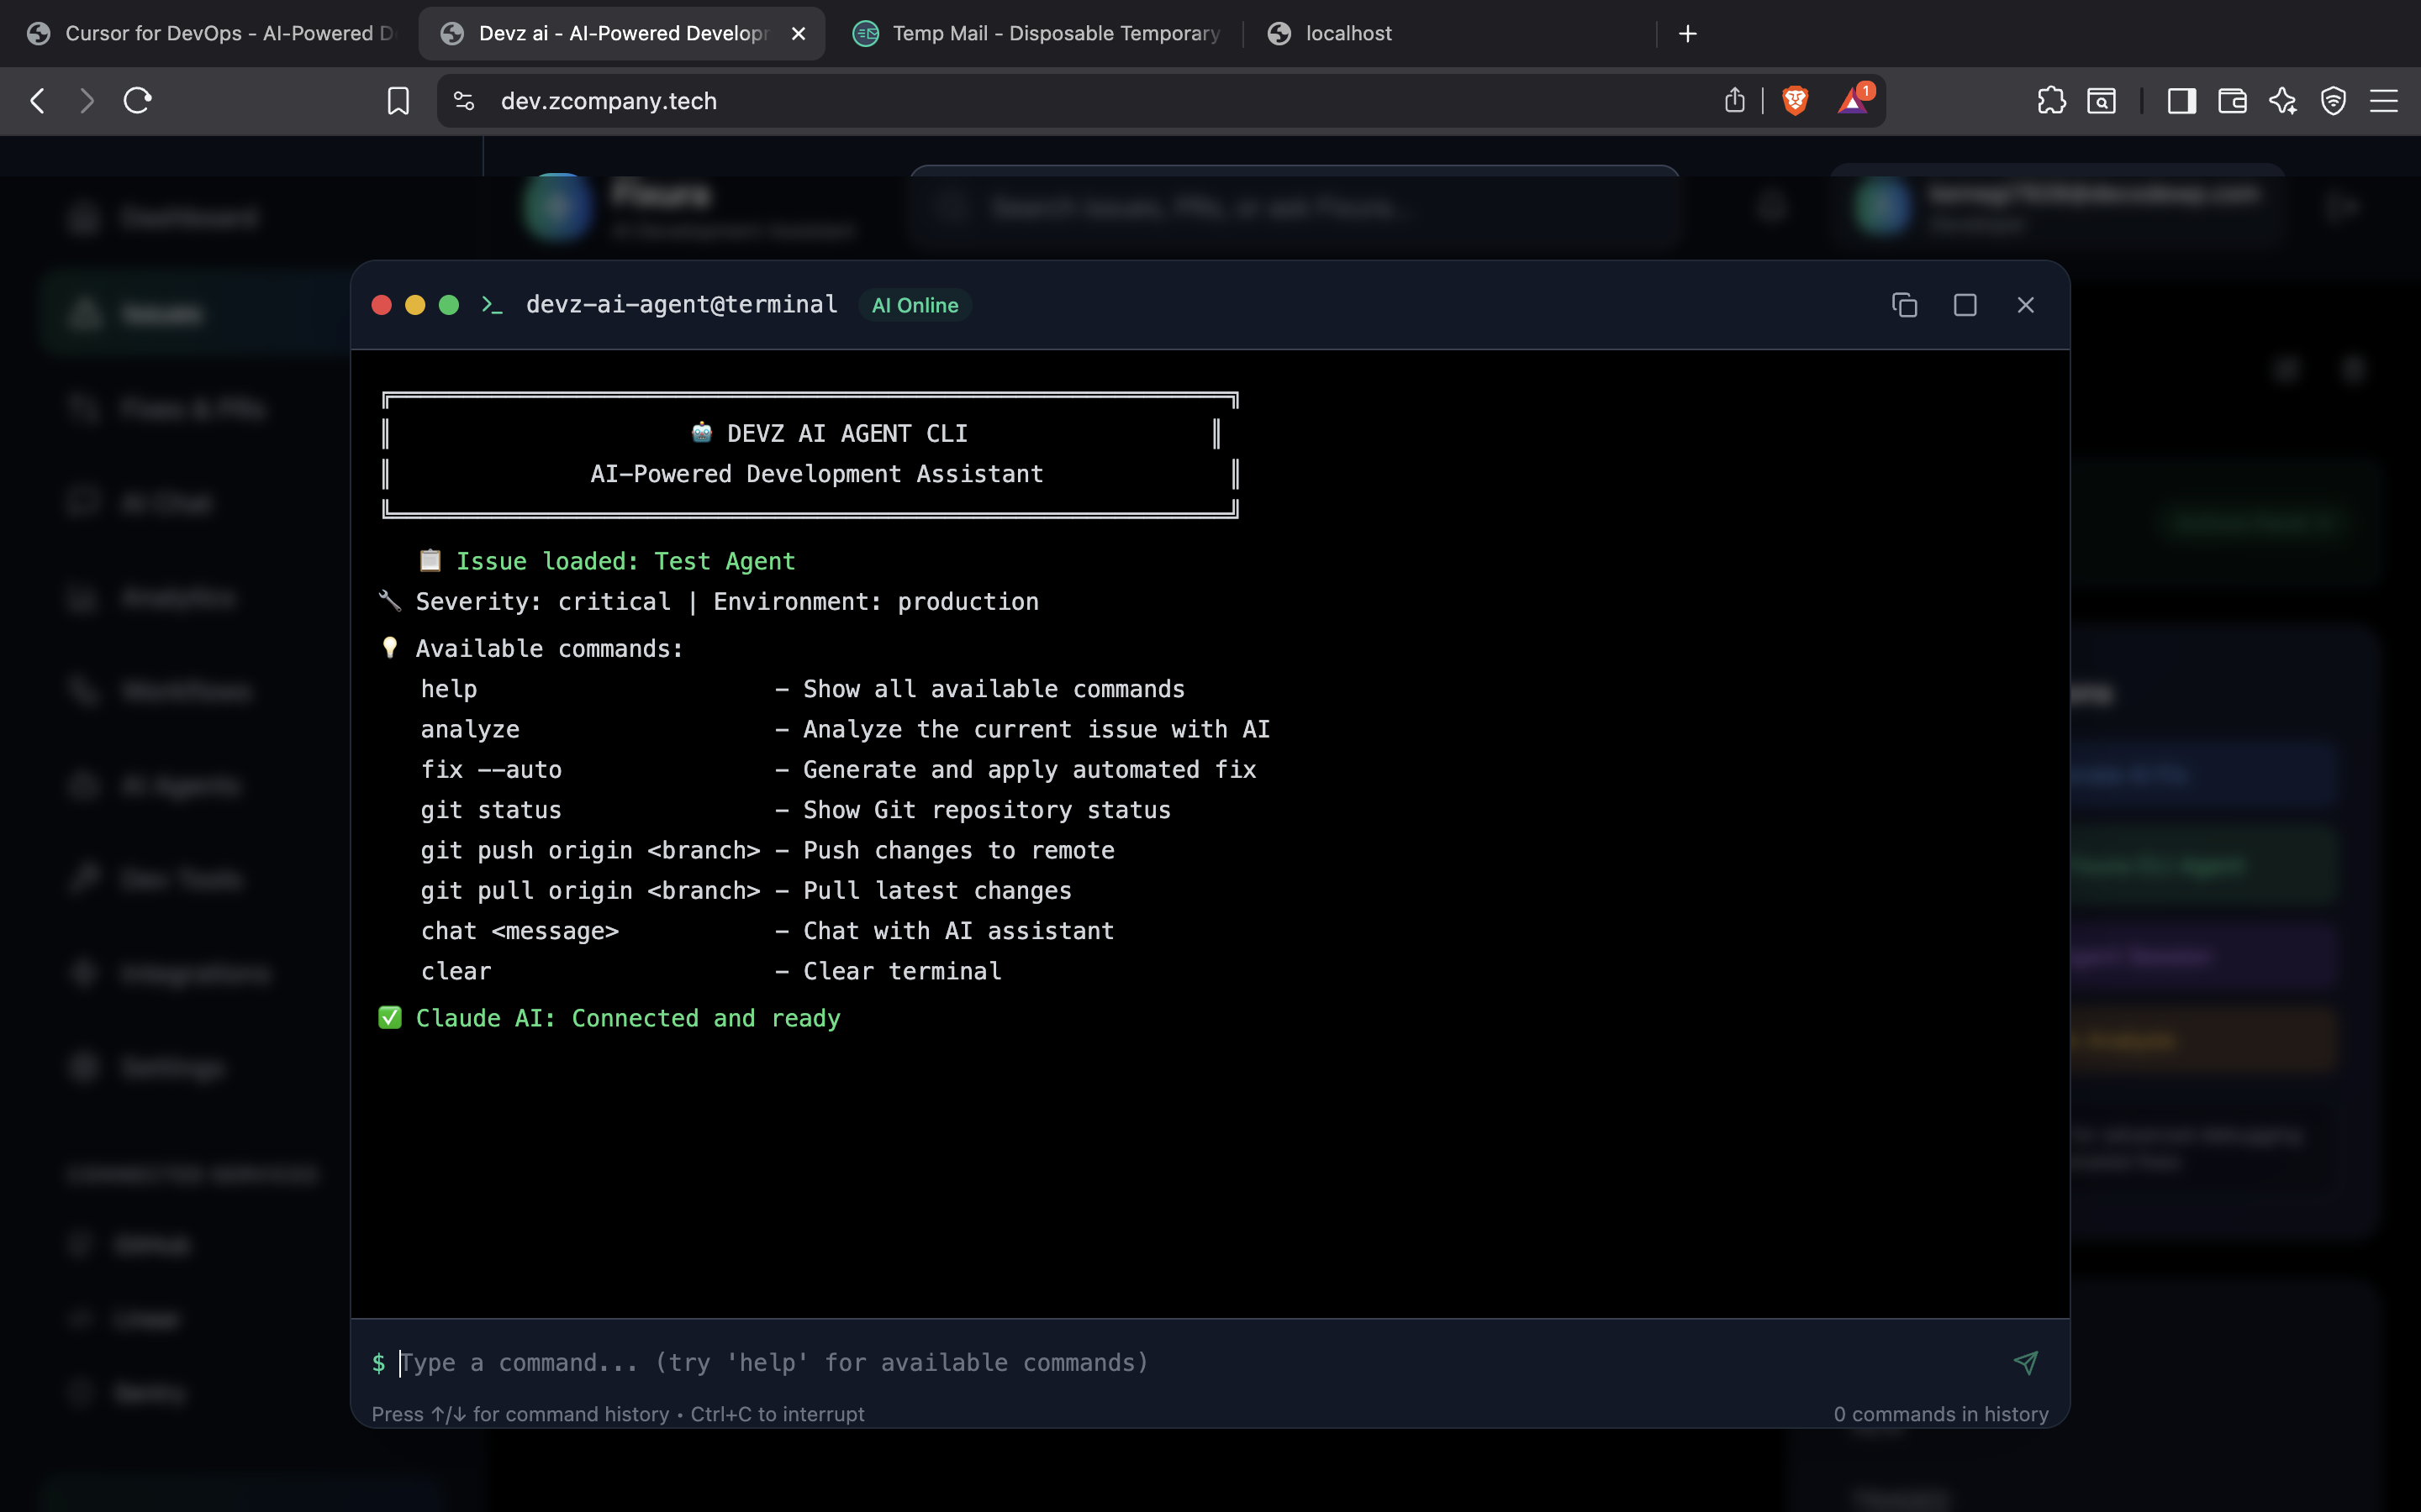Open the Brave Wallet icon
The image size is (2421, 1512).
point(2232,101)
